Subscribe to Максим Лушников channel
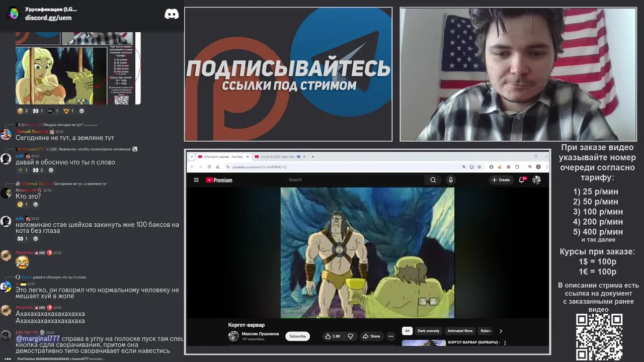 tap(297, 336)
